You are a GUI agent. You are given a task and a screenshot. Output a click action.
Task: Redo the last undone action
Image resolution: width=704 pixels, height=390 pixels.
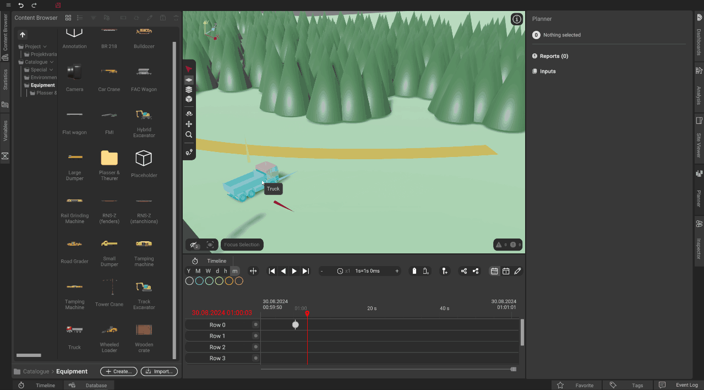pos(34,5)
